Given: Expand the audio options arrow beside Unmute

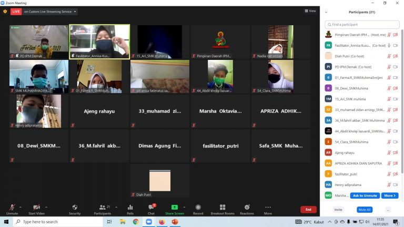Looking at the screenshot, I should pyautogui.click(x=21, y=207).
